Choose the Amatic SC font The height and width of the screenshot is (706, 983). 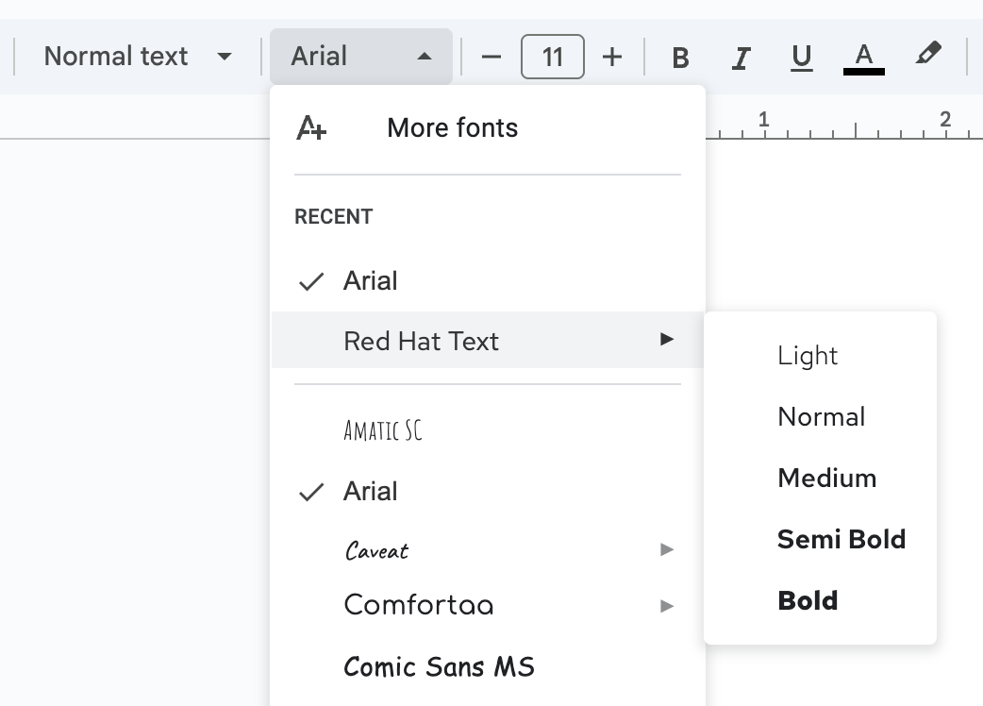coord(488,430)
